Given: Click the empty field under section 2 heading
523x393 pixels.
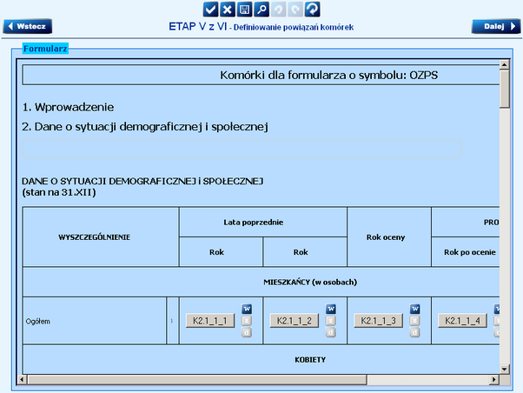Looking at the screenshot, I should (x=242, y=148).
